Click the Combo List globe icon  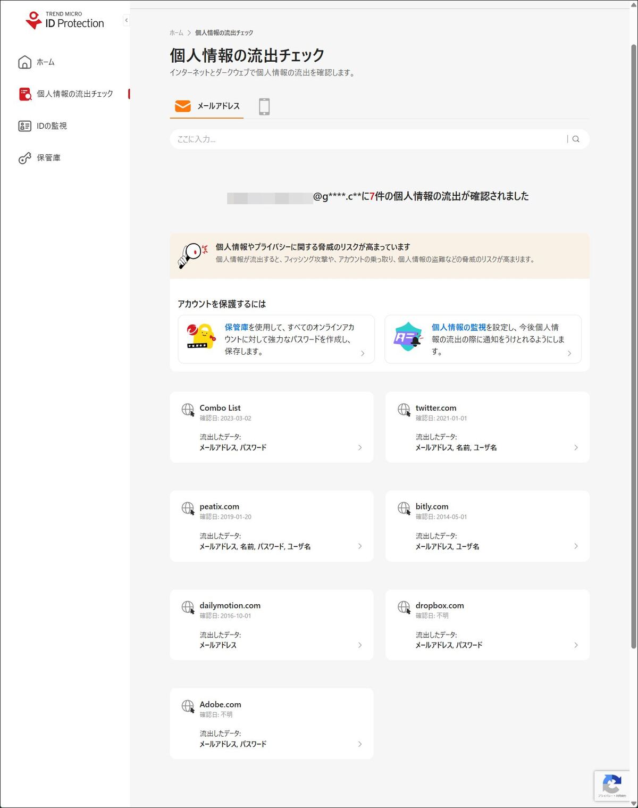[188, 410]
